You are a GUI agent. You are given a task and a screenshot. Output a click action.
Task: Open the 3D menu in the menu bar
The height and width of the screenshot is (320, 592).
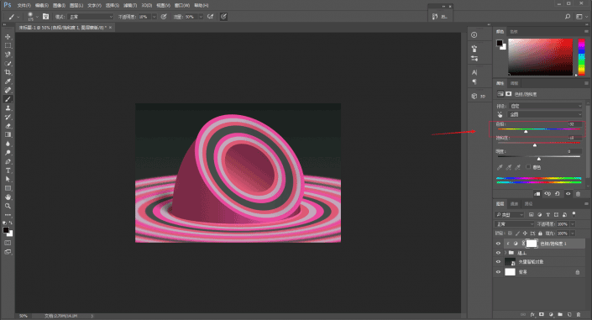coord(146,5)
